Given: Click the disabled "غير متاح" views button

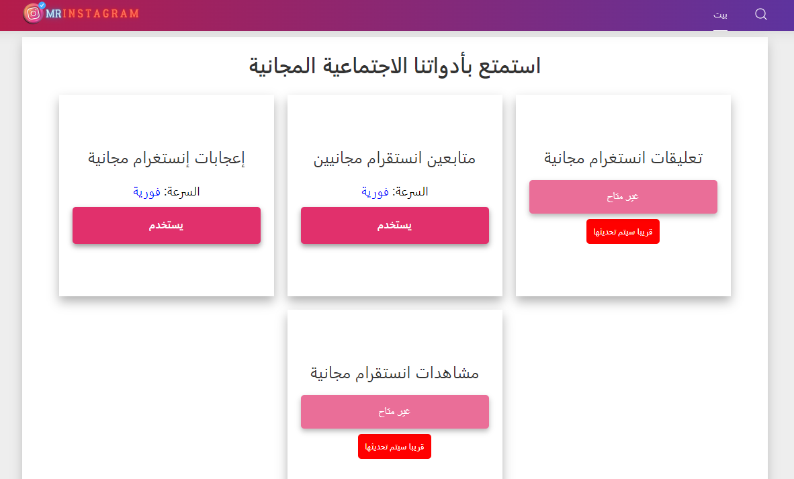Looking at the screenshot, I should [394, 411].
